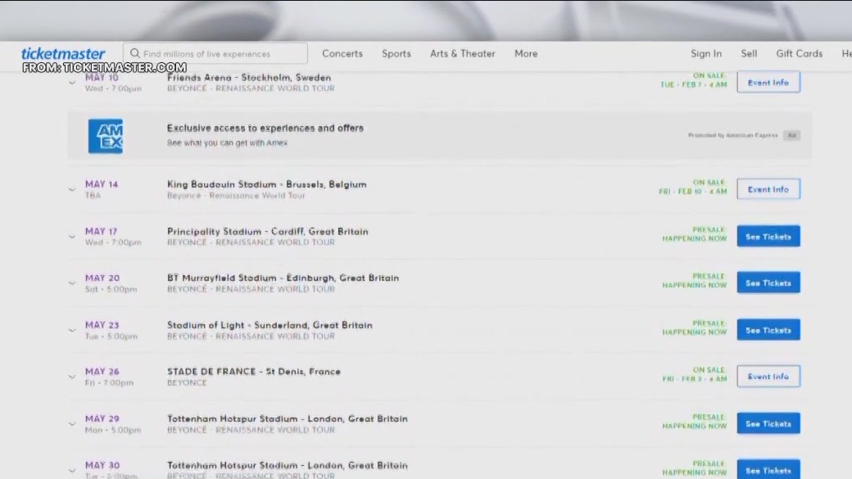
Task: See Tickets for Principality Stadium Cardiff show
Action: (768, 236)
